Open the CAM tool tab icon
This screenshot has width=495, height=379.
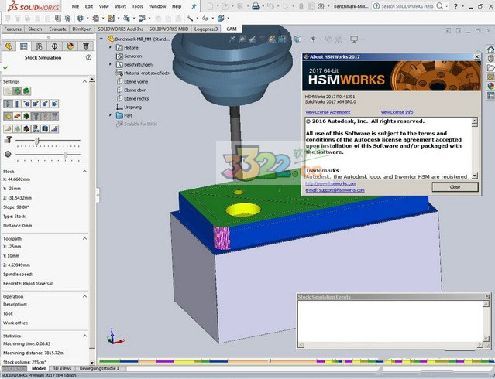coord(85,46)
